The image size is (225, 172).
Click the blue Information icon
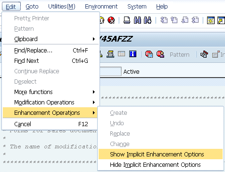coord(133,54)
